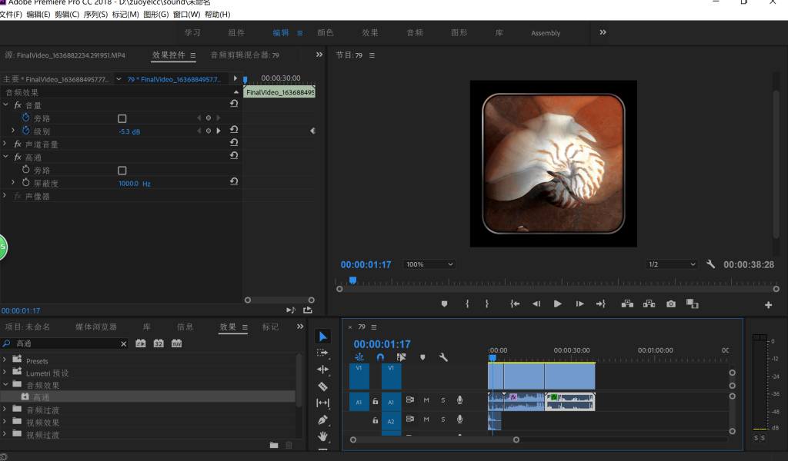The image size is (788, 461).
Task: Reset the 屏蔽度 parameter
Action: pyautogui.click(x=234, y=181)
